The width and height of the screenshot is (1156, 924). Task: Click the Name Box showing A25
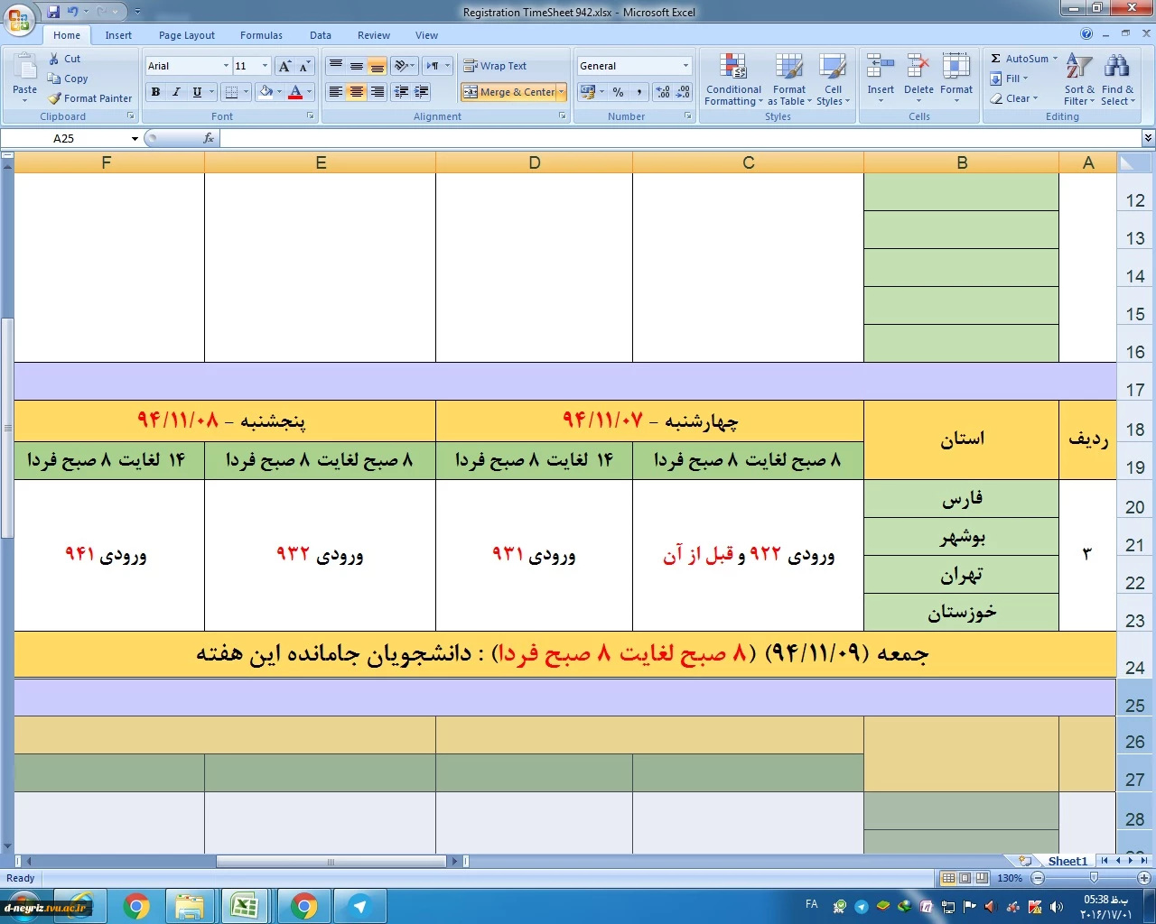click(65, 138)
